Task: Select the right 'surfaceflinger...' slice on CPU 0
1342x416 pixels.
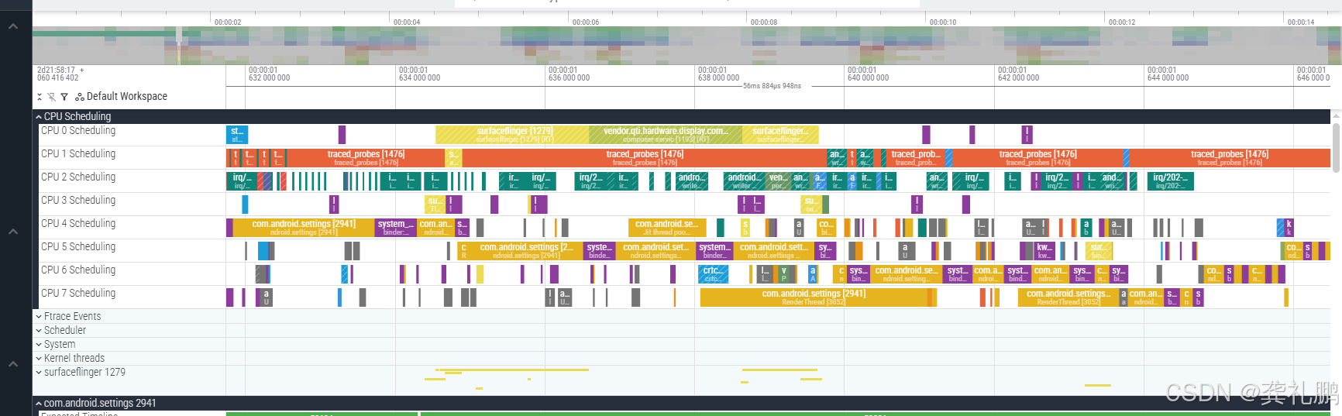Action: point(780,135)
